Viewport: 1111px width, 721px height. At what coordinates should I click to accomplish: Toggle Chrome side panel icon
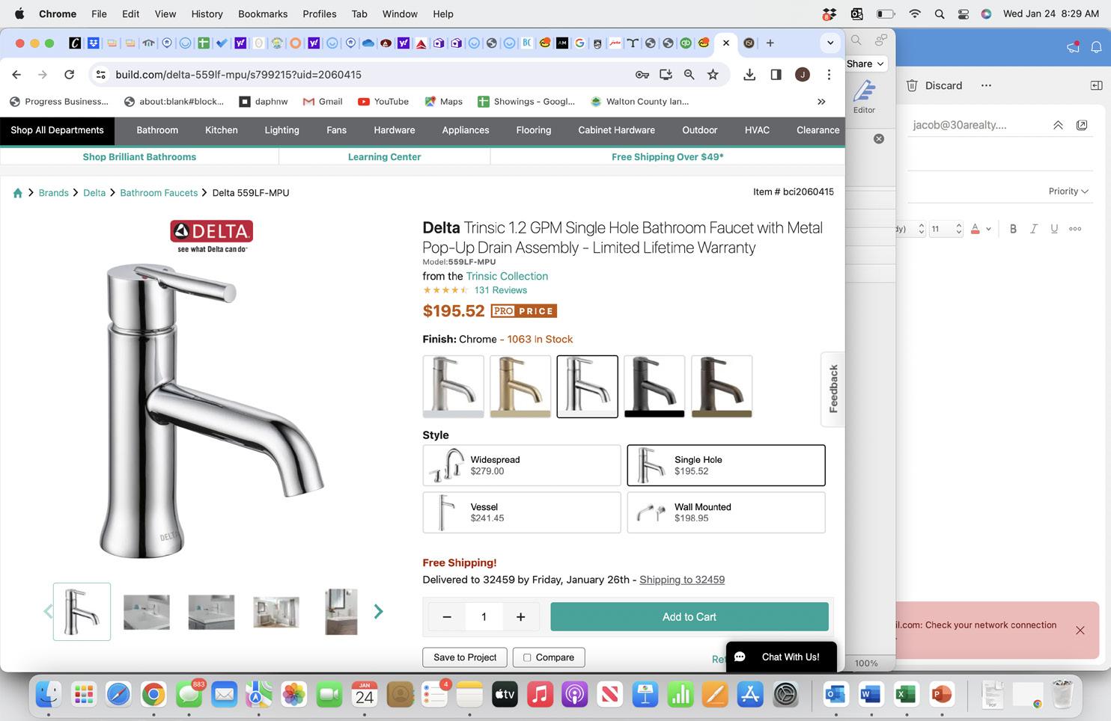click(776, 74)
